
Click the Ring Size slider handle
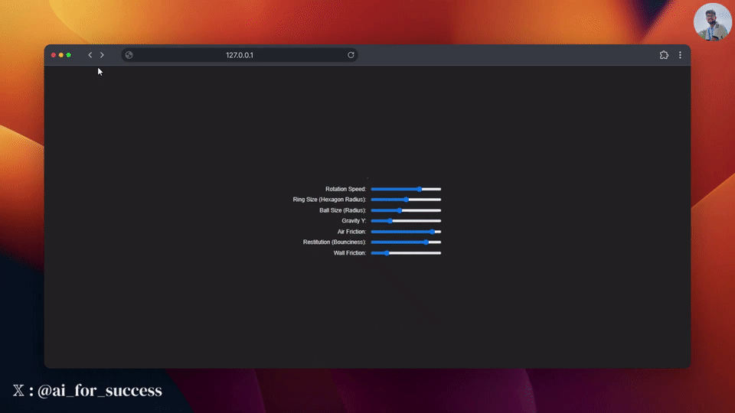406,200
